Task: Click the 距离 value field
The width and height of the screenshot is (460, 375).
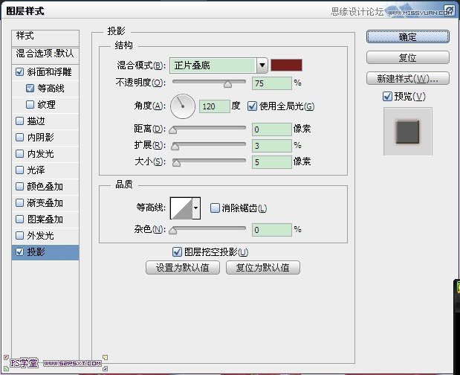Action: [272, 129]
